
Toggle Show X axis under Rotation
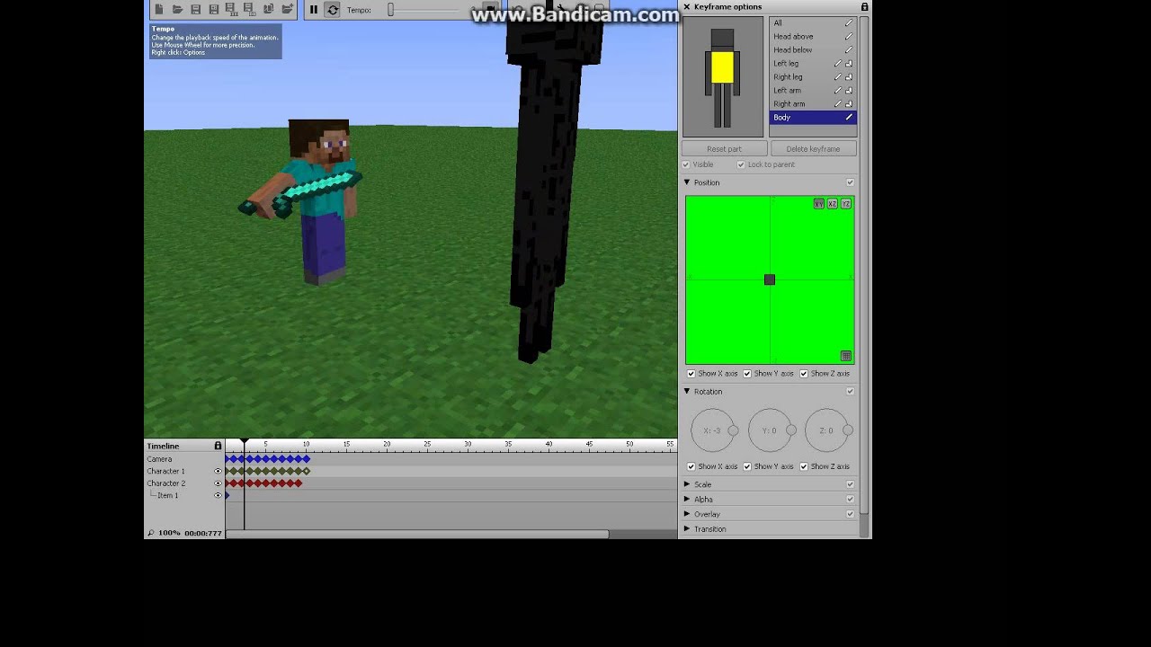pyautogui.click(x=691, y=466)
